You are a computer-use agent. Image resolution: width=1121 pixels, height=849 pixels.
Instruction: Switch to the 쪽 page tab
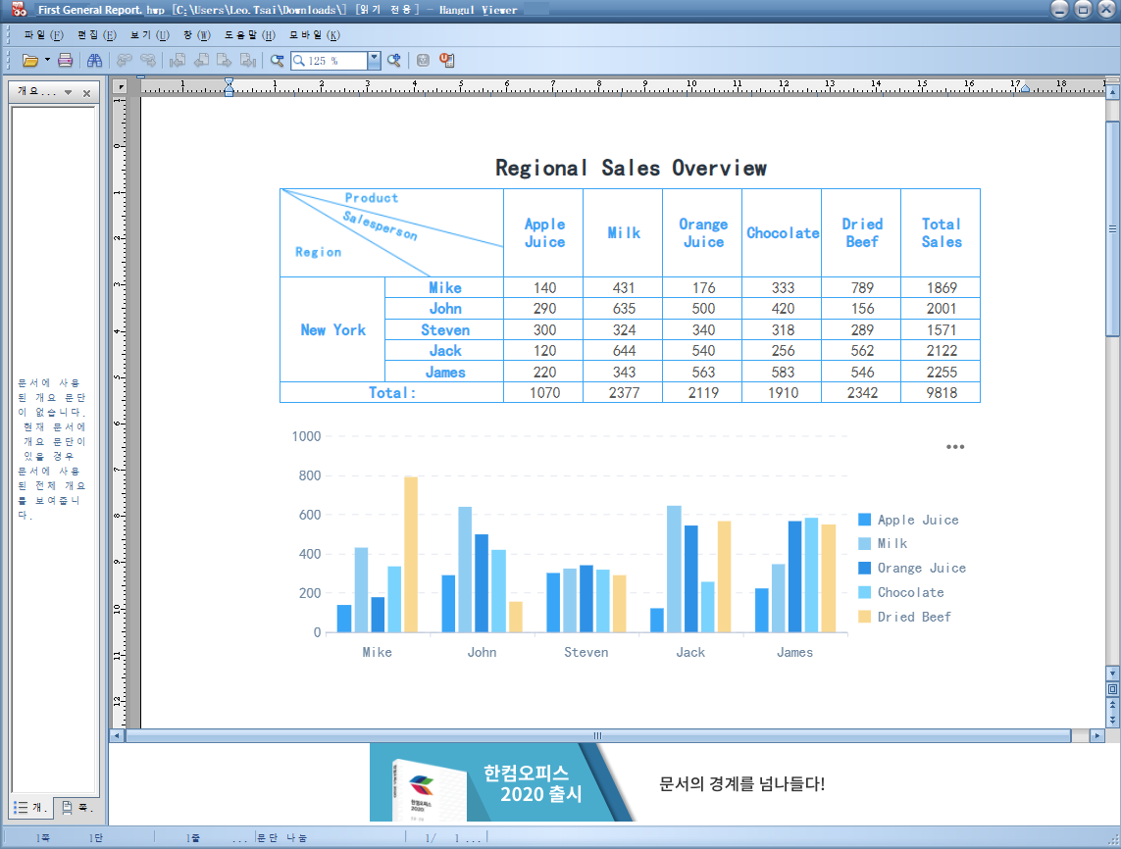pyautogui.click(x=76, y=808)
